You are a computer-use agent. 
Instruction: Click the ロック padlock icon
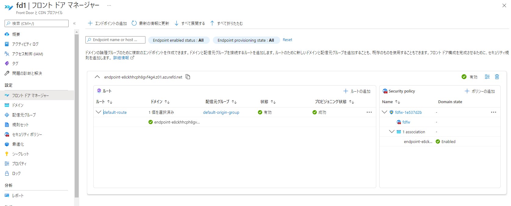(7, 173)
